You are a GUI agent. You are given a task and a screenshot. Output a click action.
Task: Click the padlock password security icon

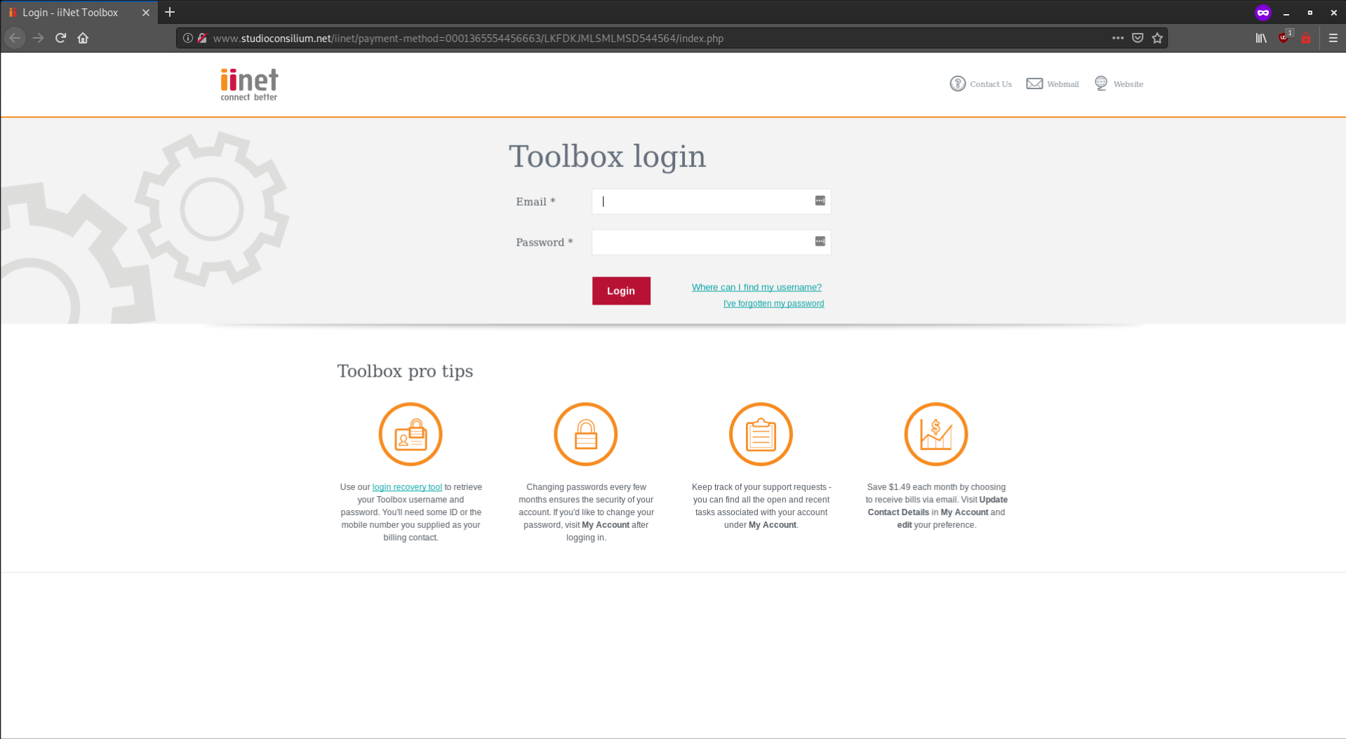(x=585, y=434)
